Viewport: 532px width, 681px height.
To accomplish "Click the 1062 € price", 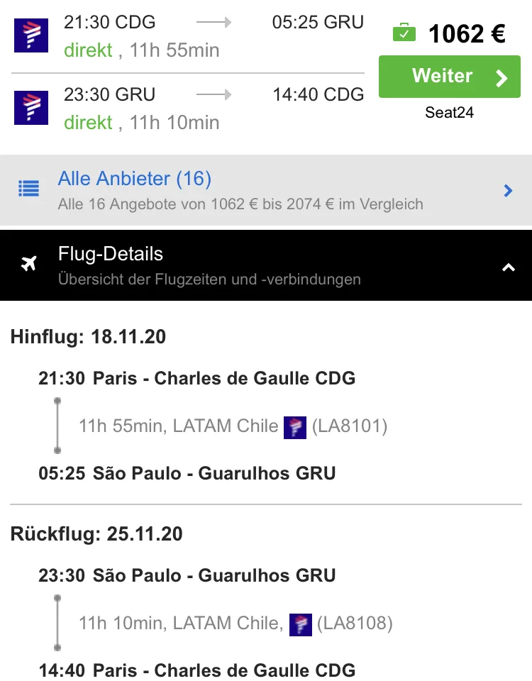I will click(x=467, y=33).
